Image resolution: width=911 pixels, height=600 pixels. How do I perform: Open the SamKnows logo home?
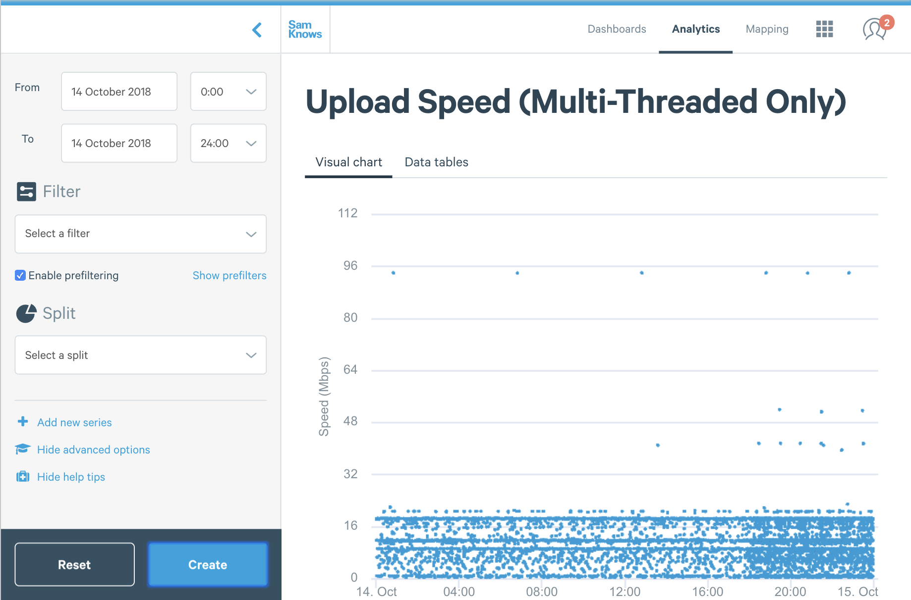pos(305,29)
